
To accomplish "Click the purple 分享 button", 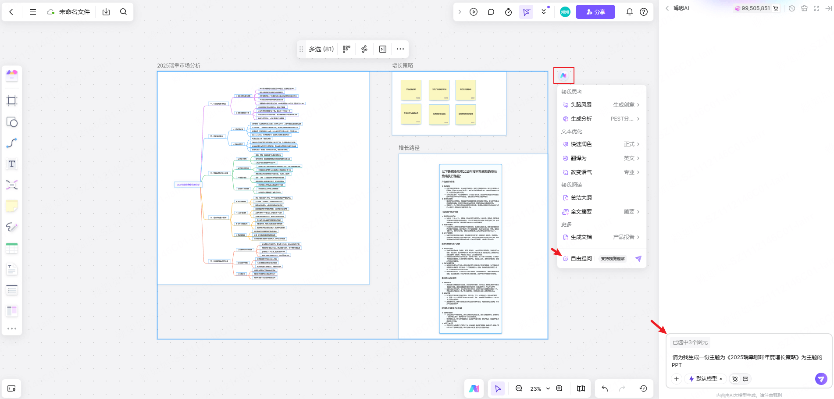I will pyautogui.click(x=595, y=12).
